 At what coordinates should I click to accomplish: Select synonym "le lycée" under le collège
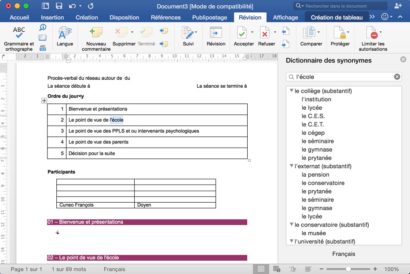pos(312,107)
